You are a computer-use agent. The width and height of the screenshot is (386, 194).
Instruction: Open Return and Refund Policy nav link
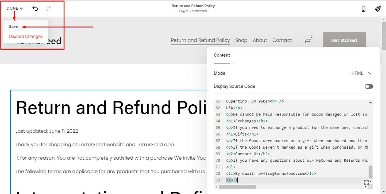[200, 40]
